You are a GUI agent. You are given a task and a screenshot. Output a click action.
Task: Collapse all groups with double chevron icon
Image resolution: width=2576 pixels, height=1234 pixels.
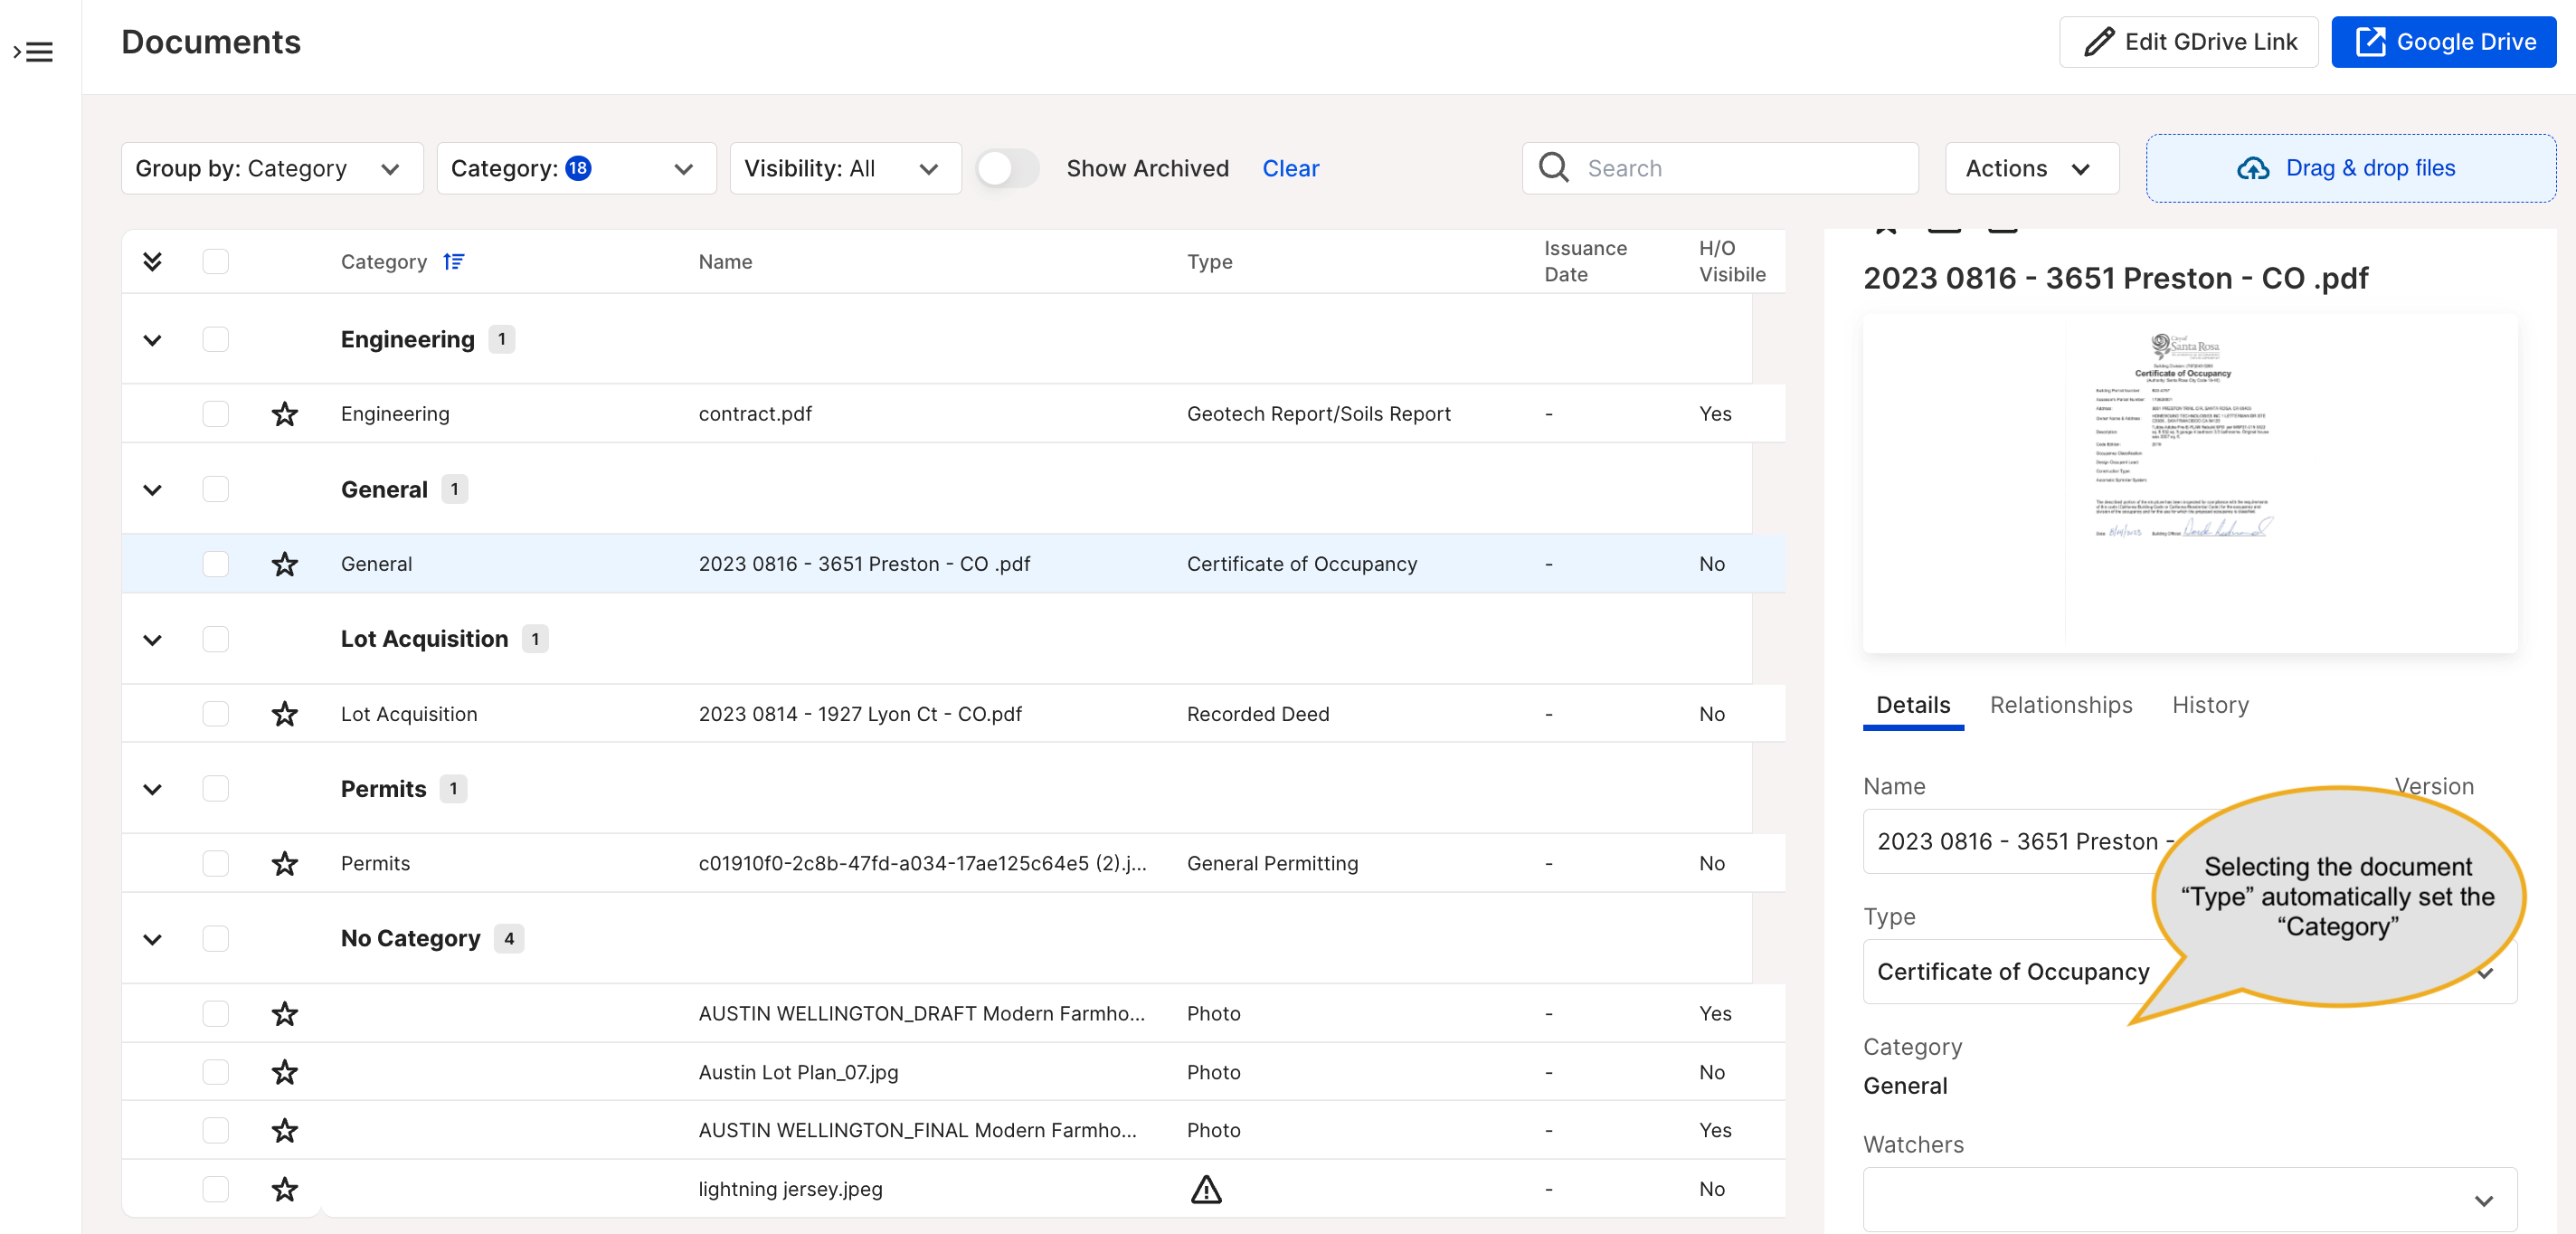pyautogui.click(x=152, y=261)
